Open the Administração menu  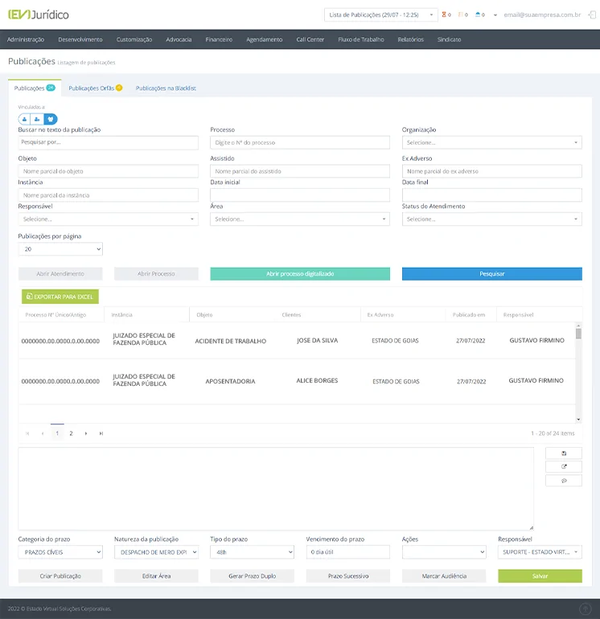pos(26,39)
